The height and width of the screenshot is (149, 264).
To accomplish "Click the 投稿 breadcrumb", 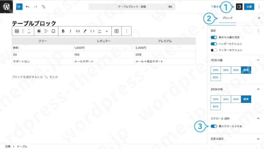I will click(8, 146).
